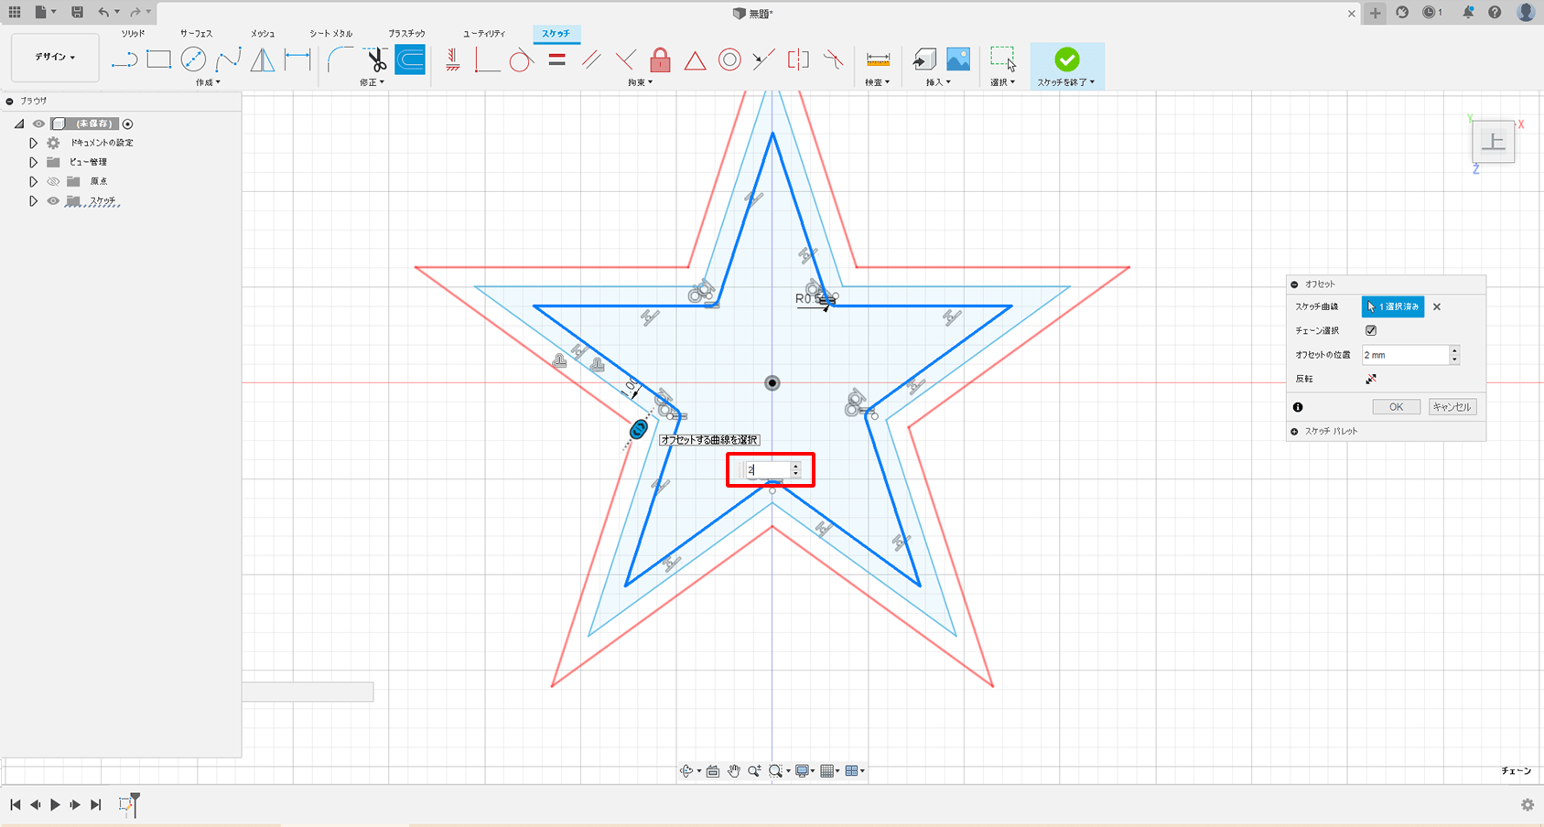This screenshot has width=1544, height=827.
Task: Open the デザイン workspace dropdown
Action: 55,58
